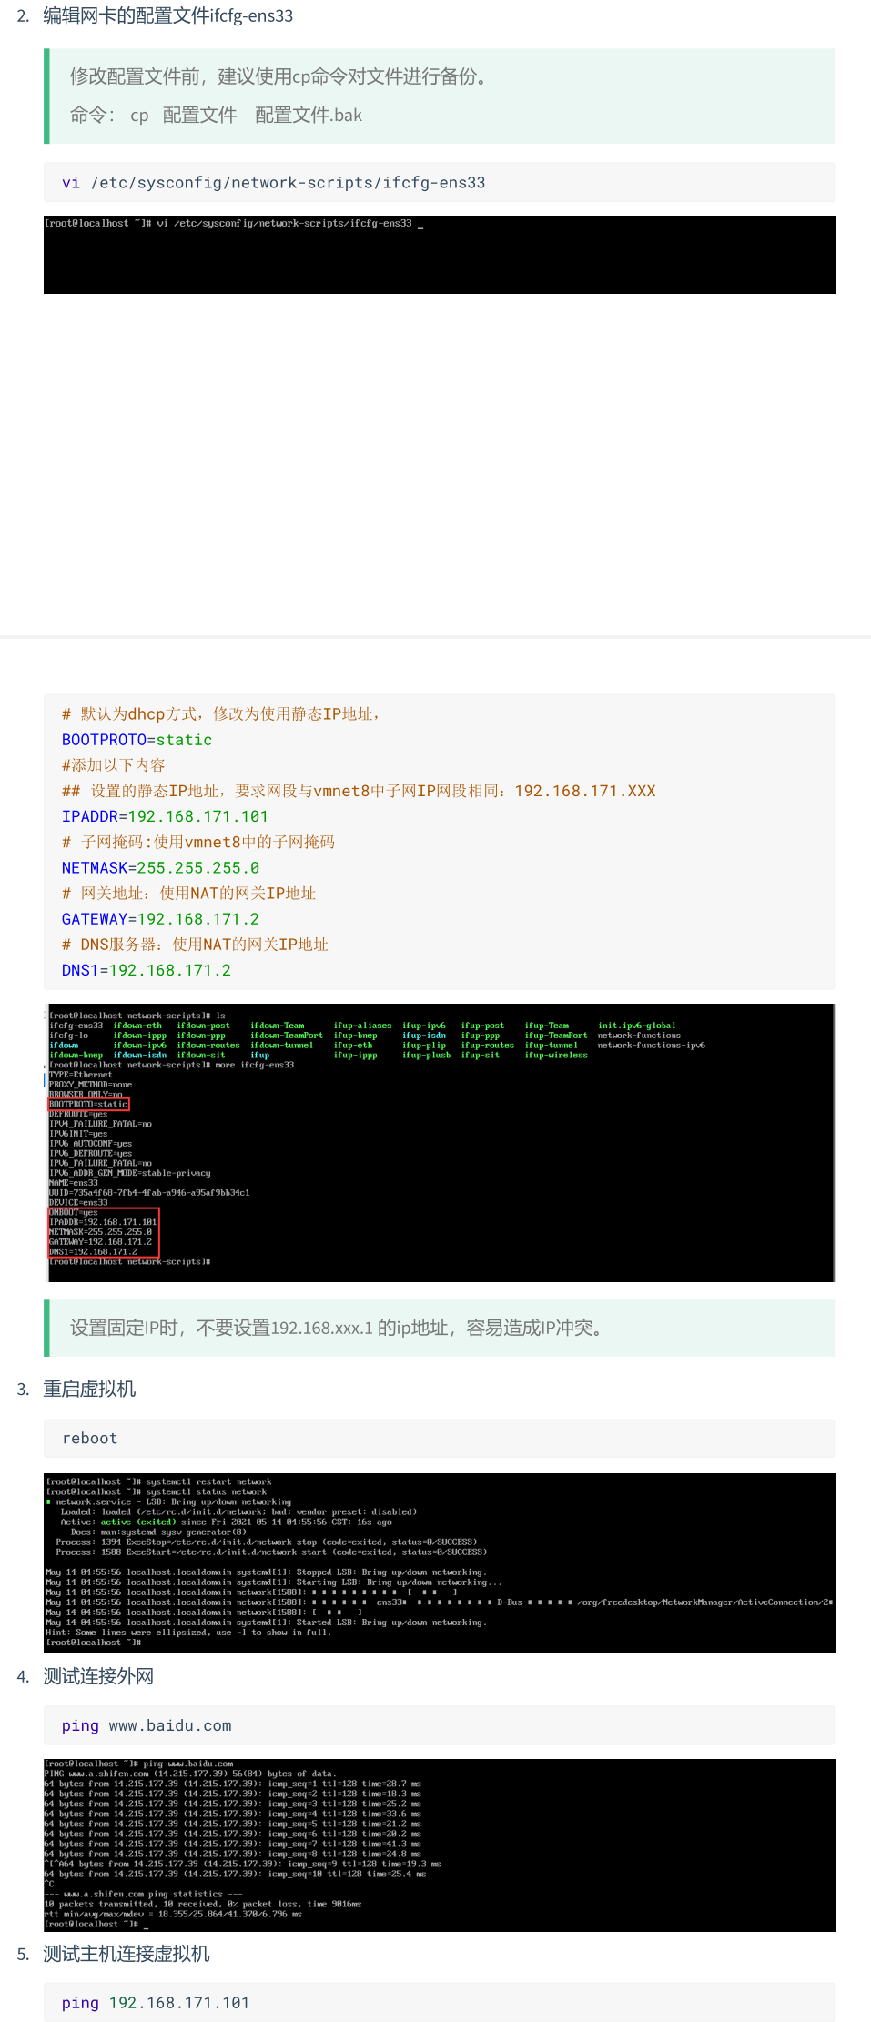The image size is (871, 2022).
Task: Click the heading 测试主机连接虚拟机
Action: click(127, 1954)
